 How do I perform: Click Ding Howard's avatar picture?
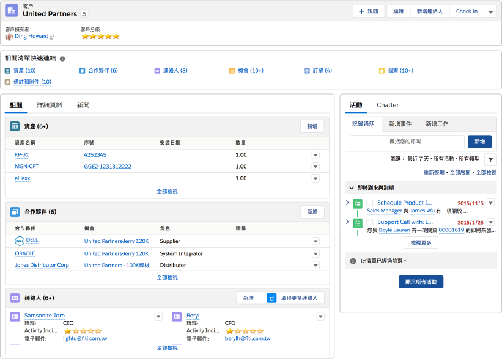[x=9, y=37]
